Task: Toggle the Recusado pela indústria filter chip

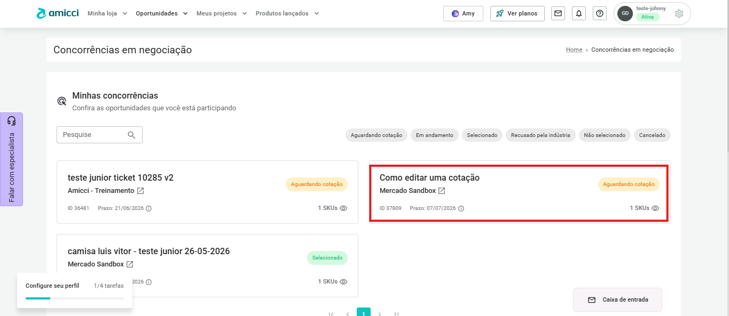Action: [x=540, y=135]
